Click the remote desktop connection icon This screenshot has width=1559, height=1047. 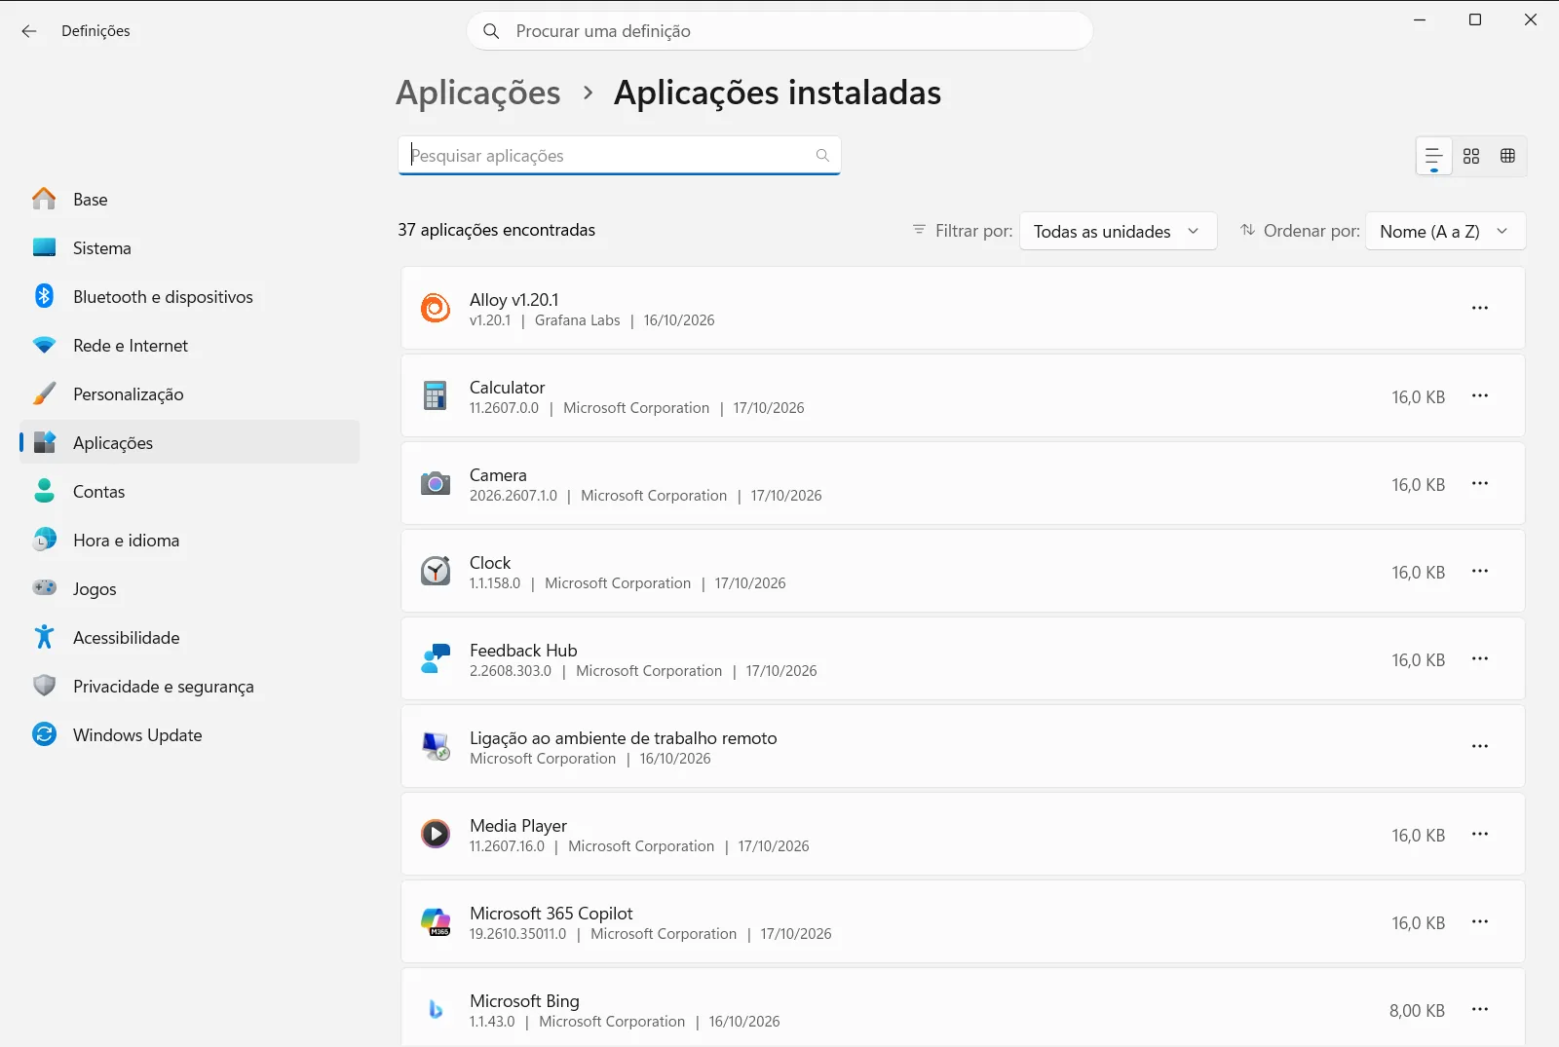click(436, 746)
